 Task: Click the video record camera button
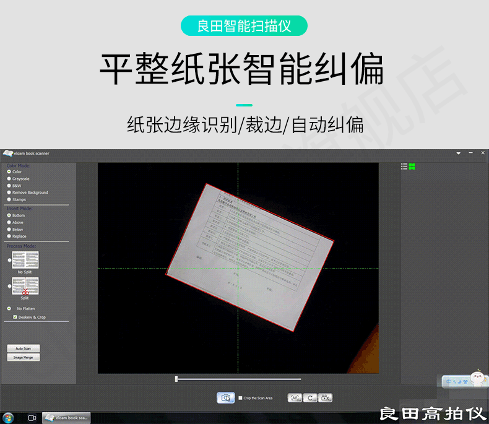click(326, 397)
